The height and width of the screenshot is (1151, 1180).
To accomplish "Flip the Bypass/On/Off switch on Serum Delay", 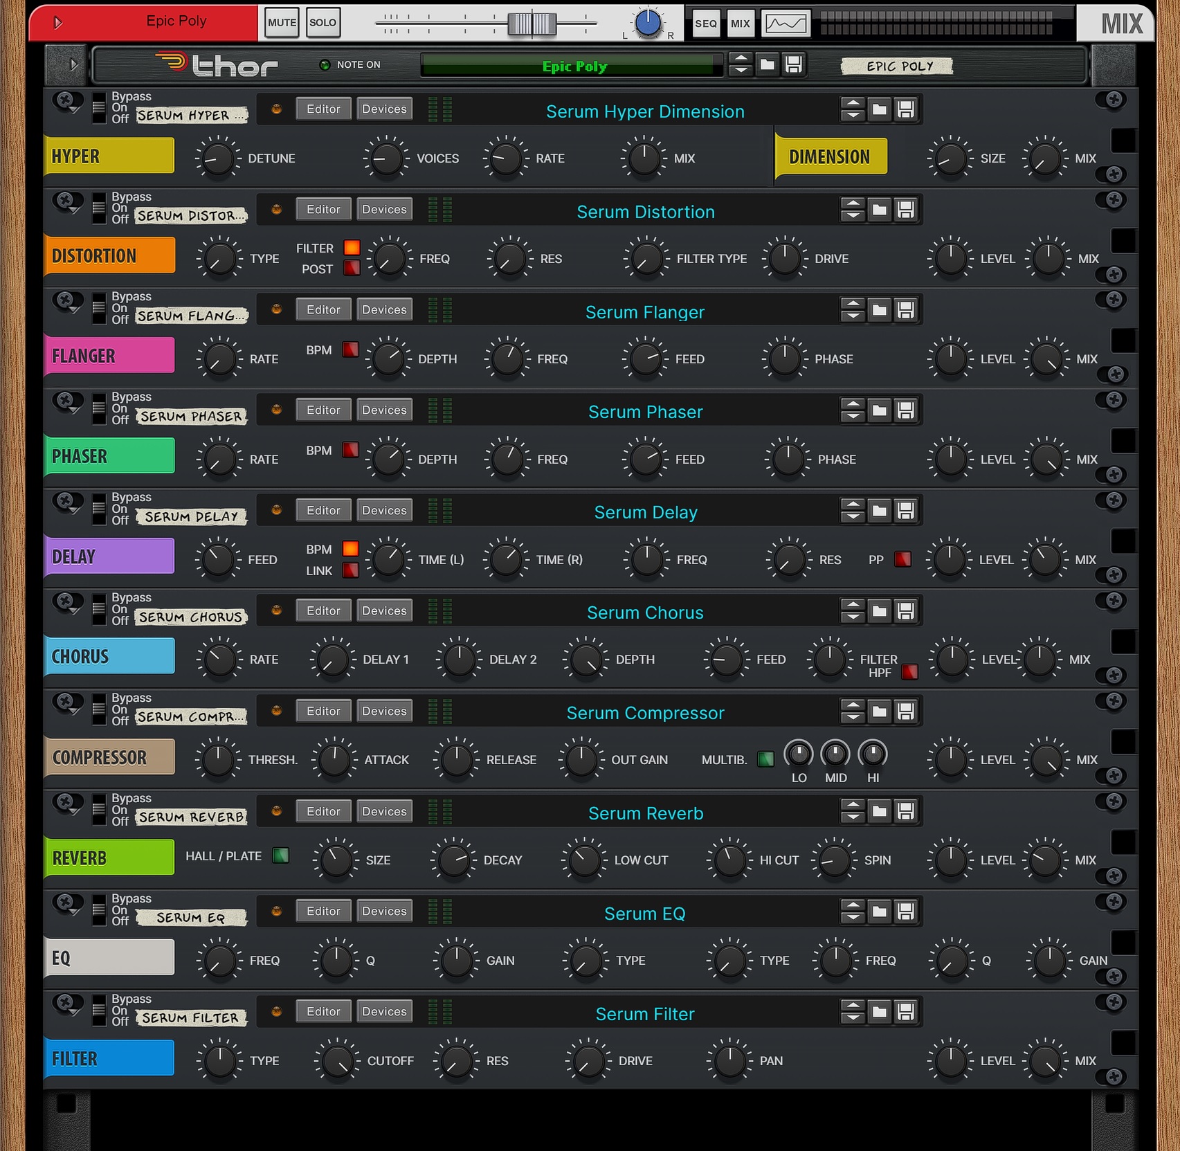I will [x=99, y=509].
